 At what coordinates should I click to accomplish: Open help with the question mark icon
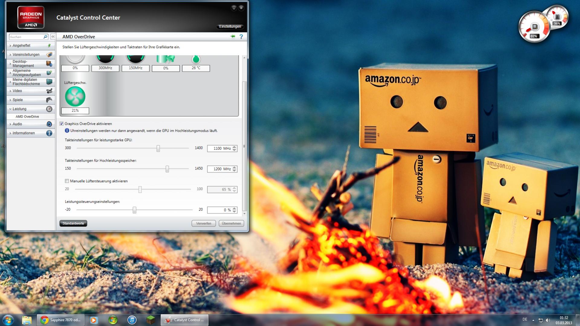point(241,37)
